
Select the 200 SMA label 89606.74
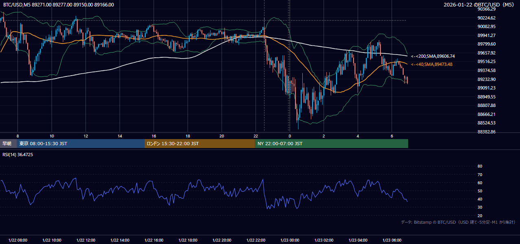pyautogui.click(x=433, y=56)
